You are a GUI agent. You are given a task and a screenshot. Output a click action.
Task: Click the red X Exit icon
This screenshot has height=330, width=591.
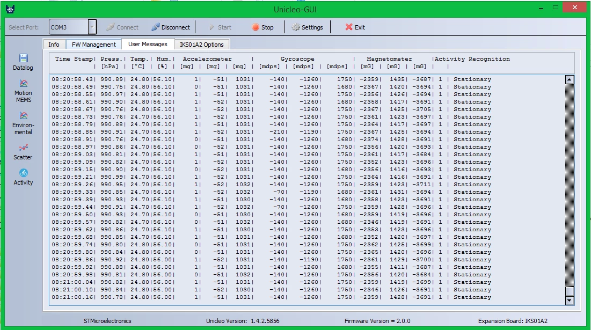point(349,27)
